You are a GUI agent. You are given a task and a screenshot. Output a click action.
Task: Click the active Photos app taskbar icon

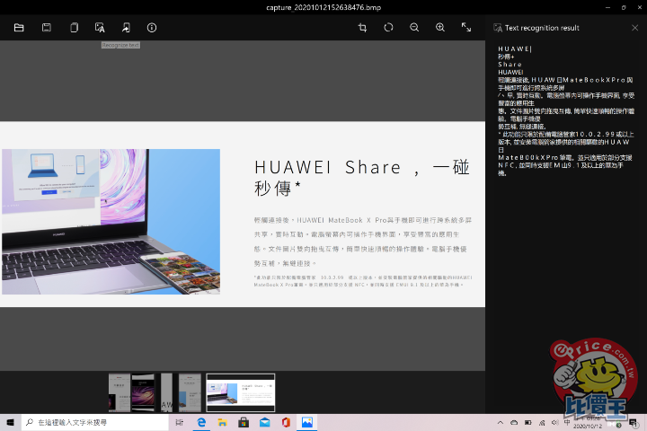[x=307, y=422]
